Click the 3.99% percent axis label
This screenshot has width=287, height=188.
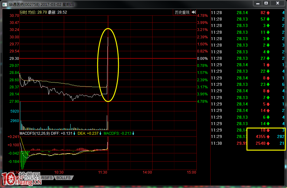(x=203, y=23)
